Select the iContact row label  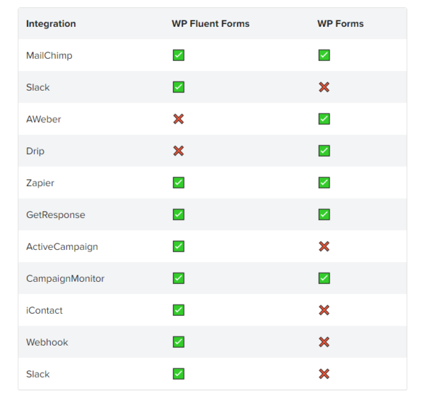(x=44, y=310)
